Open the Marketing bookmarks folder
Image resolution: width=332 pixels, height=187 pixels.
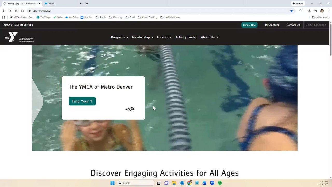116,17
